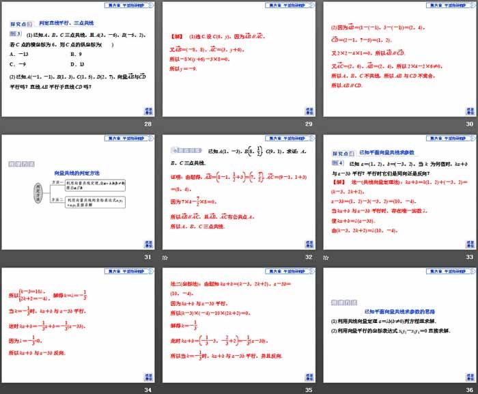478x394 pixels.
Task: Click the blue corner badge on slide 28
Action: [148, 111]
